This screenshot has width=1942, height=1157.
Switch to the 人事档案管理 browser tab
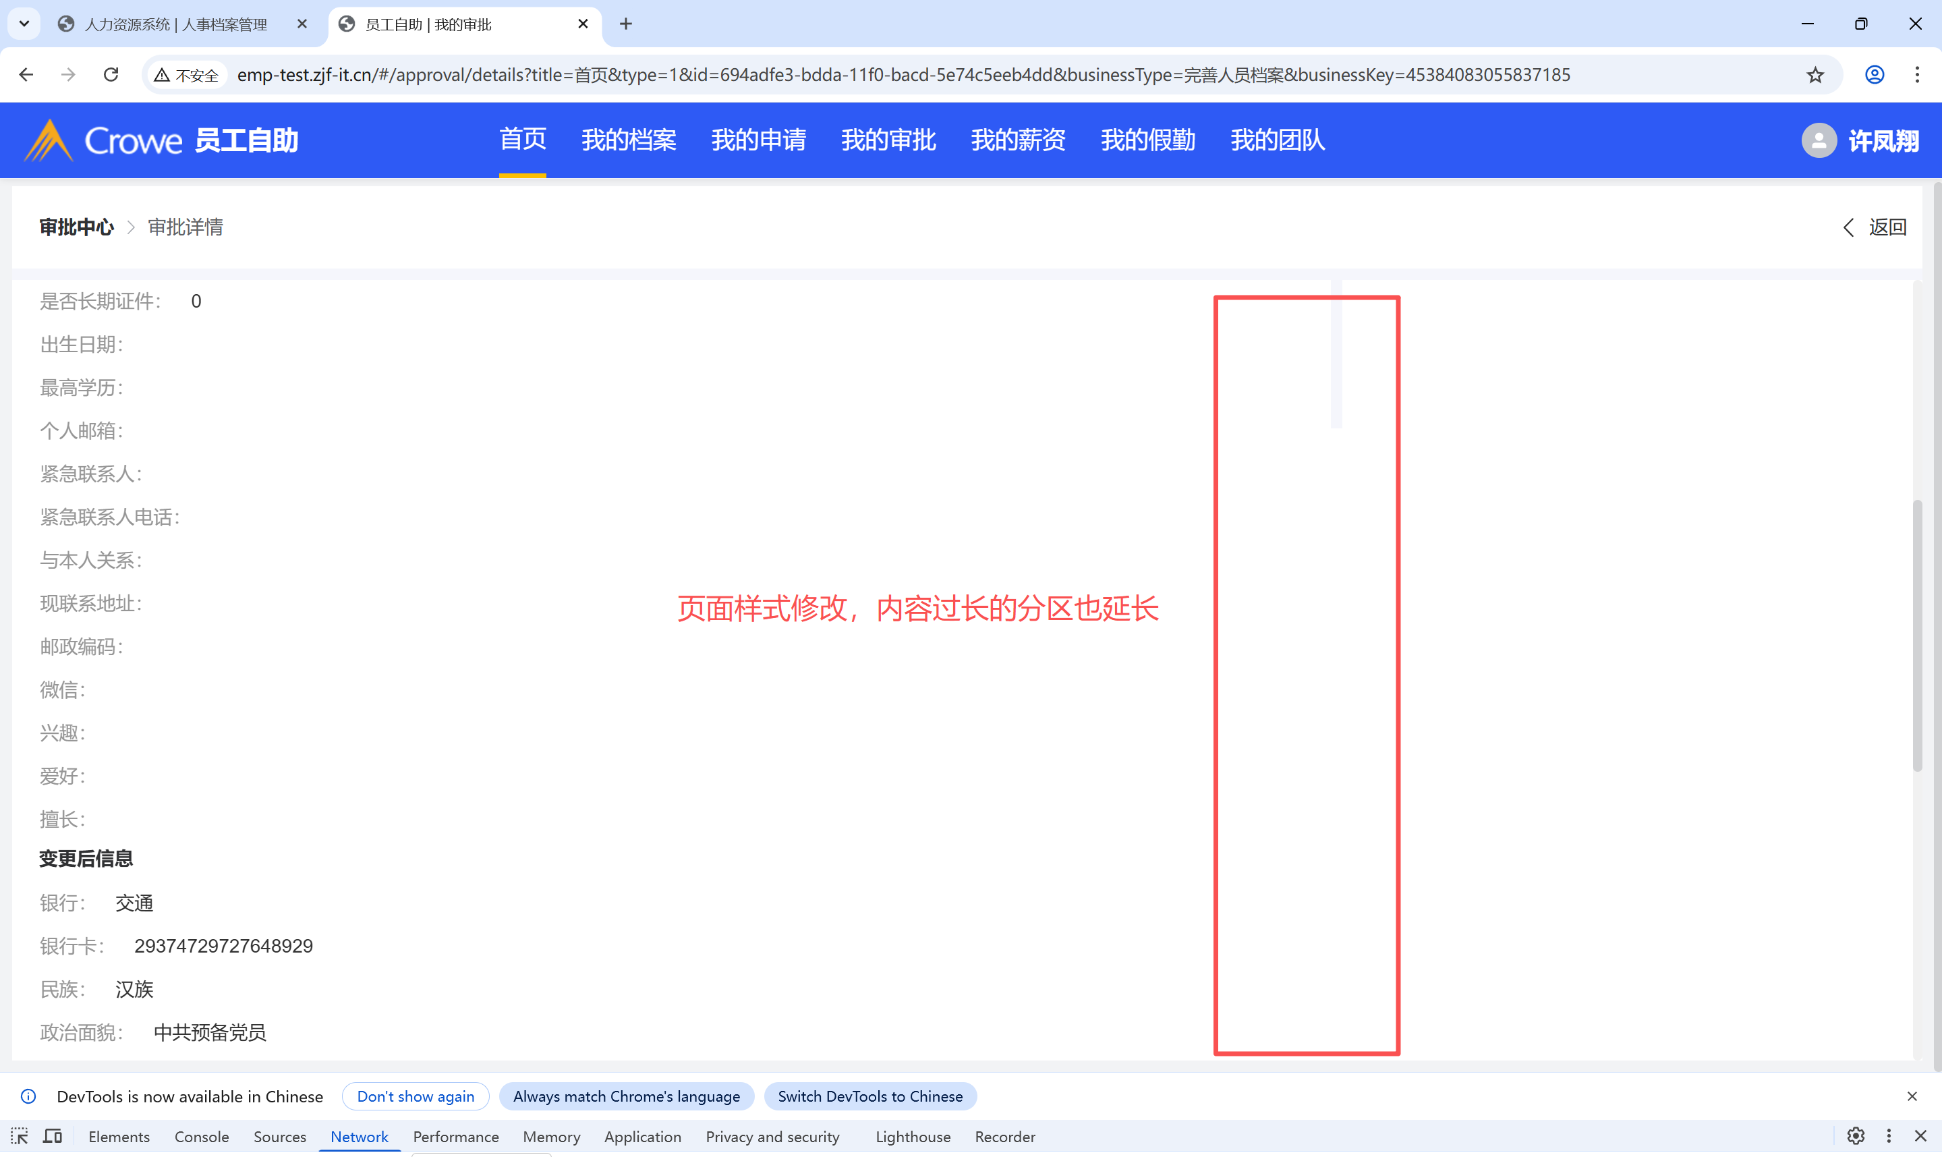[175, 24]
